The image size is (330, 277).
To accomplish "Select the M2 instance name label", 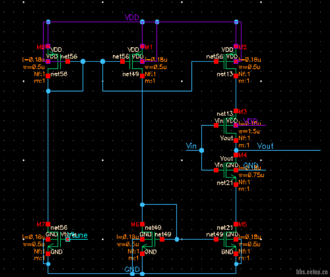I will pyautogui.click(x=243, y=47).
